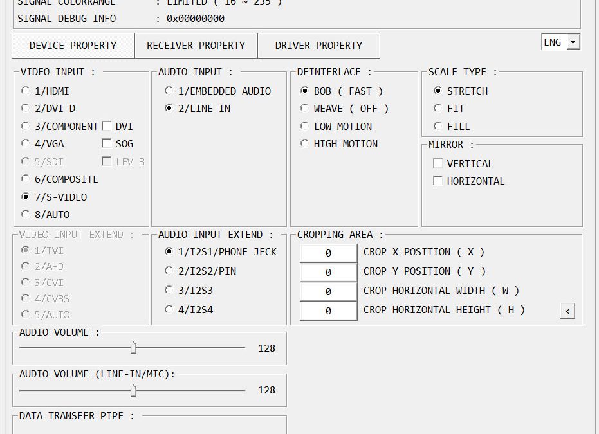Choose 2/I2S2/PIN audio input extend

point(169,271)
